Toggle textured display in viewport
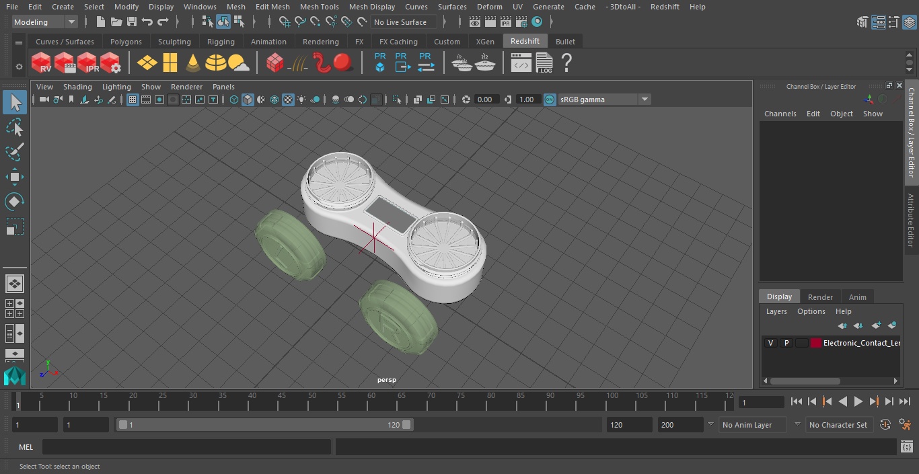 (288, 100)
